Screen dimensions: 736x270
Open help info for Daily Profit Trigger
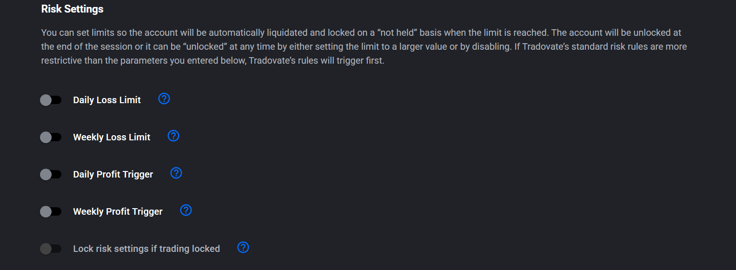pos(176,173)
